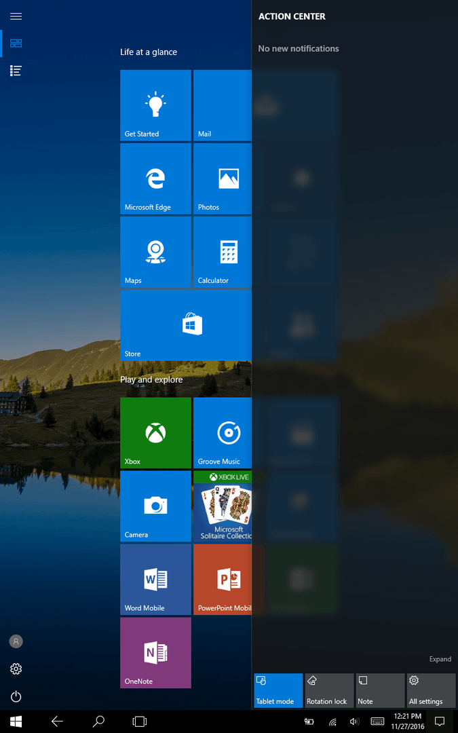Click the battery status tray icon
The height and width of the screenshot is (733, 458).
click(309, 721)
